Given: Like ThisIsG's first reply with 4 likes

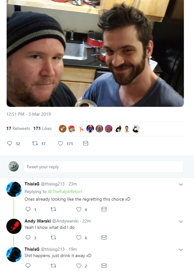Looking at the screenshot, I should (x=79, y=209).
